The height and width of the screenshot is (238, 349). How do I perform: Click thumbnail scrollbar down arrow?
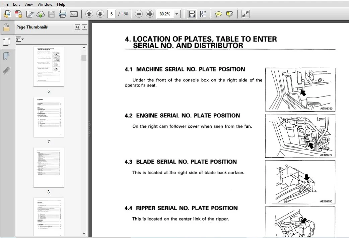coord(84,233)
